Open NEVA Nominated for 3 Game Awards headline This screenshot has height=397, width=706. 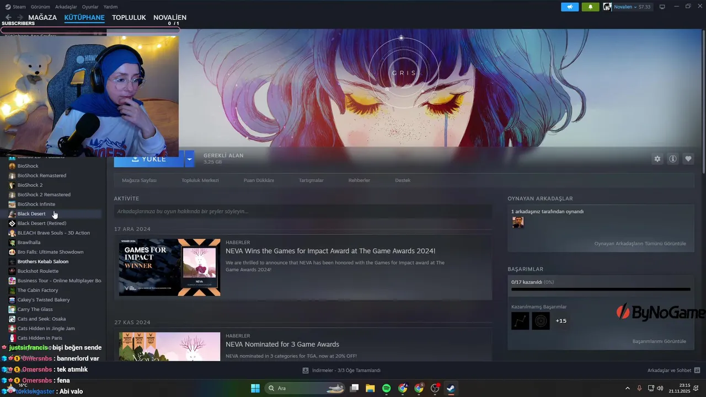pyautogui.click(x=282, y=344)
